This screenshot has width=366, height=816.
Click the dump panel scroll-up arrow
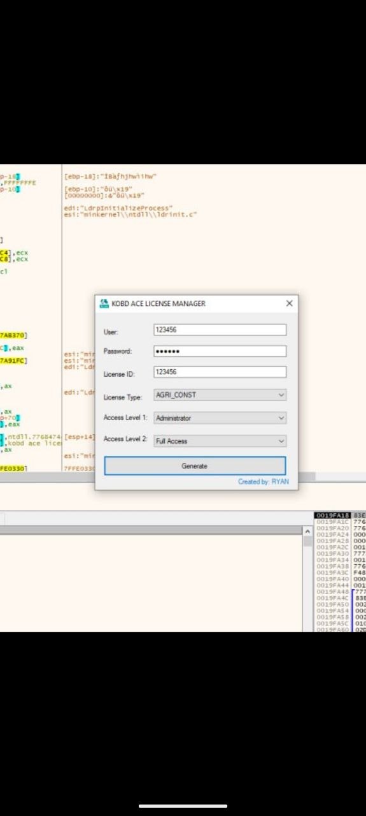pos(307,531)
